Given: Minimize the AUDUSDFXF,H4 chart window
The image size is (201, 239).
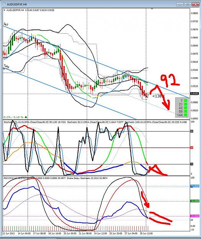Looking at the screenshot, I should coord(180,5).
